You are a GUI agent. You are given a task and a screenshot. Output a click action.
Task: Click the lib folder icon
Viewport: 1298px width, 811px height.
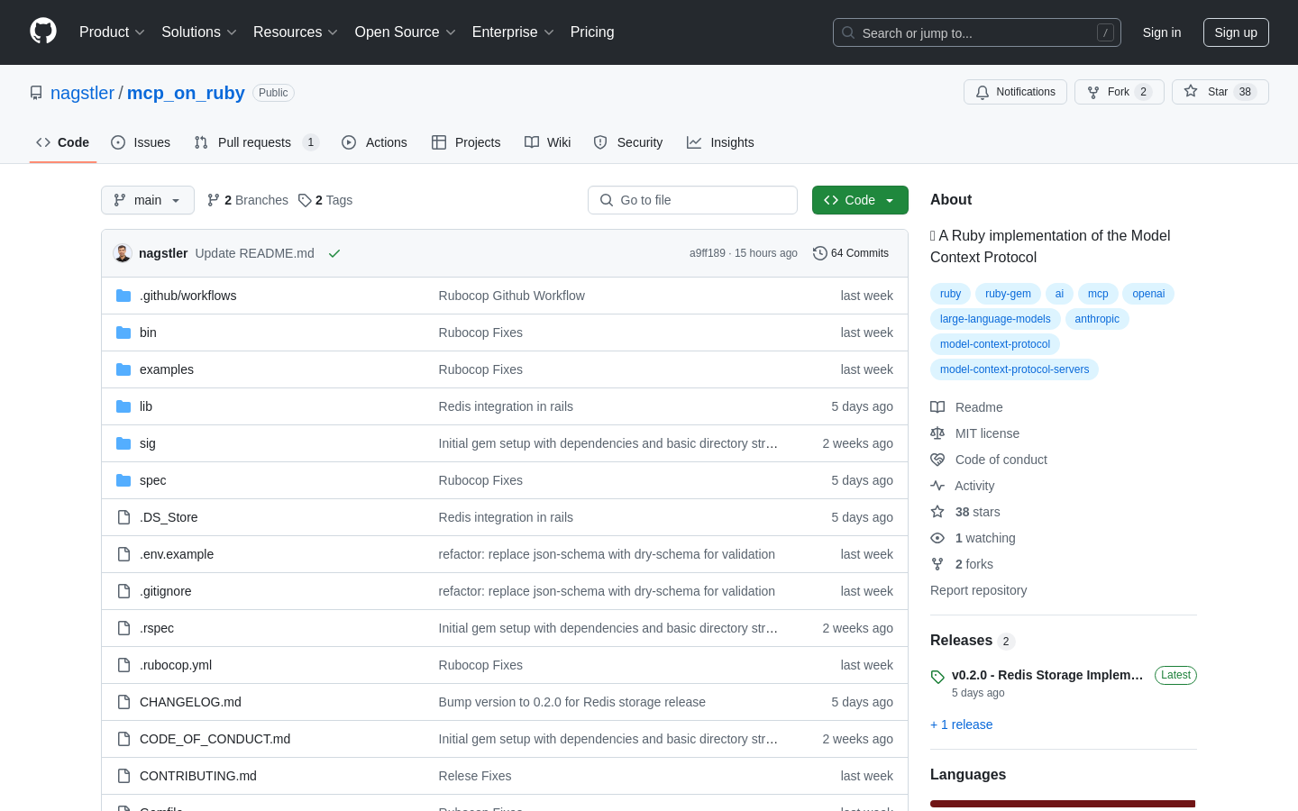pyautogui.click(x=123, y=406)
